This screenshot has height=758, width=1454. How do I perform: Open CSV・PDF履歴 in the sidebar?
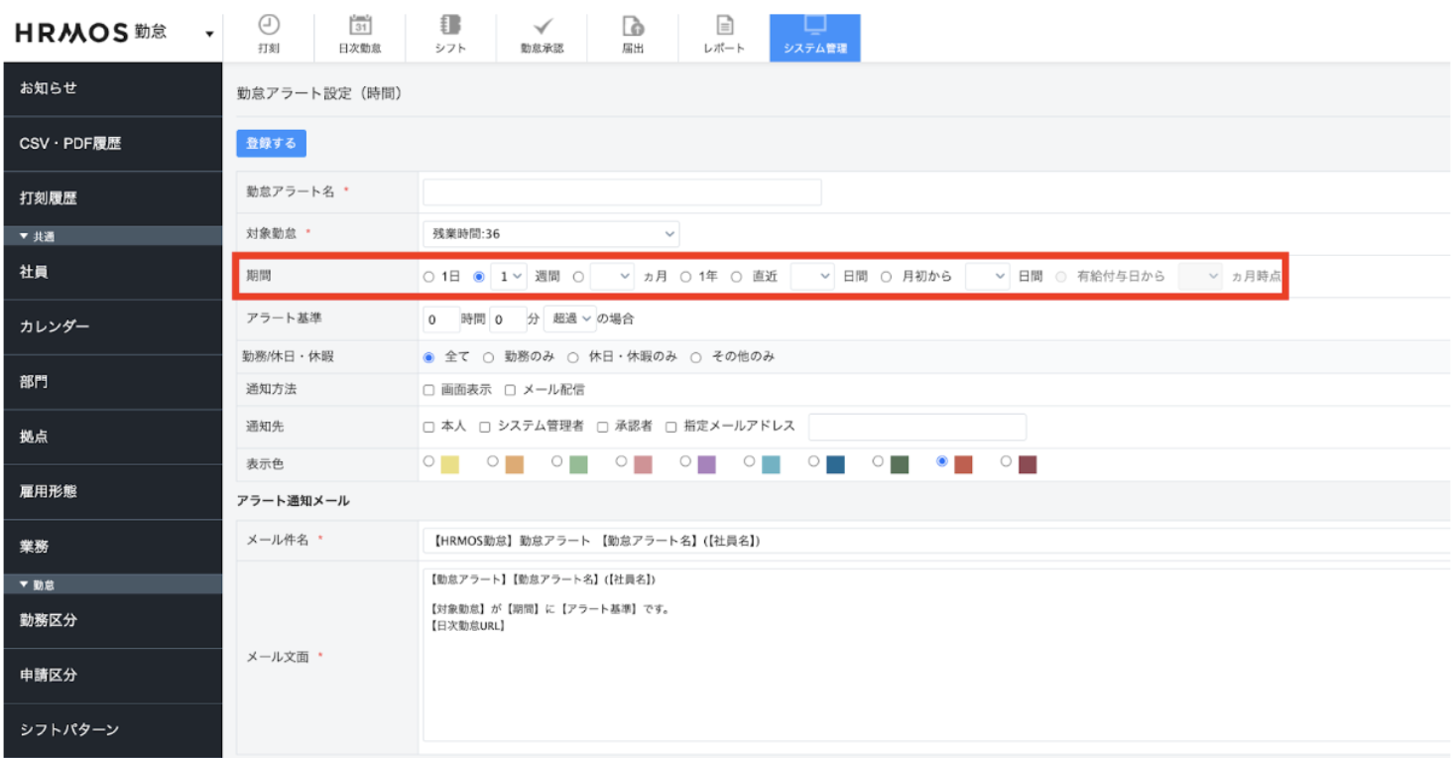point(113,144)
